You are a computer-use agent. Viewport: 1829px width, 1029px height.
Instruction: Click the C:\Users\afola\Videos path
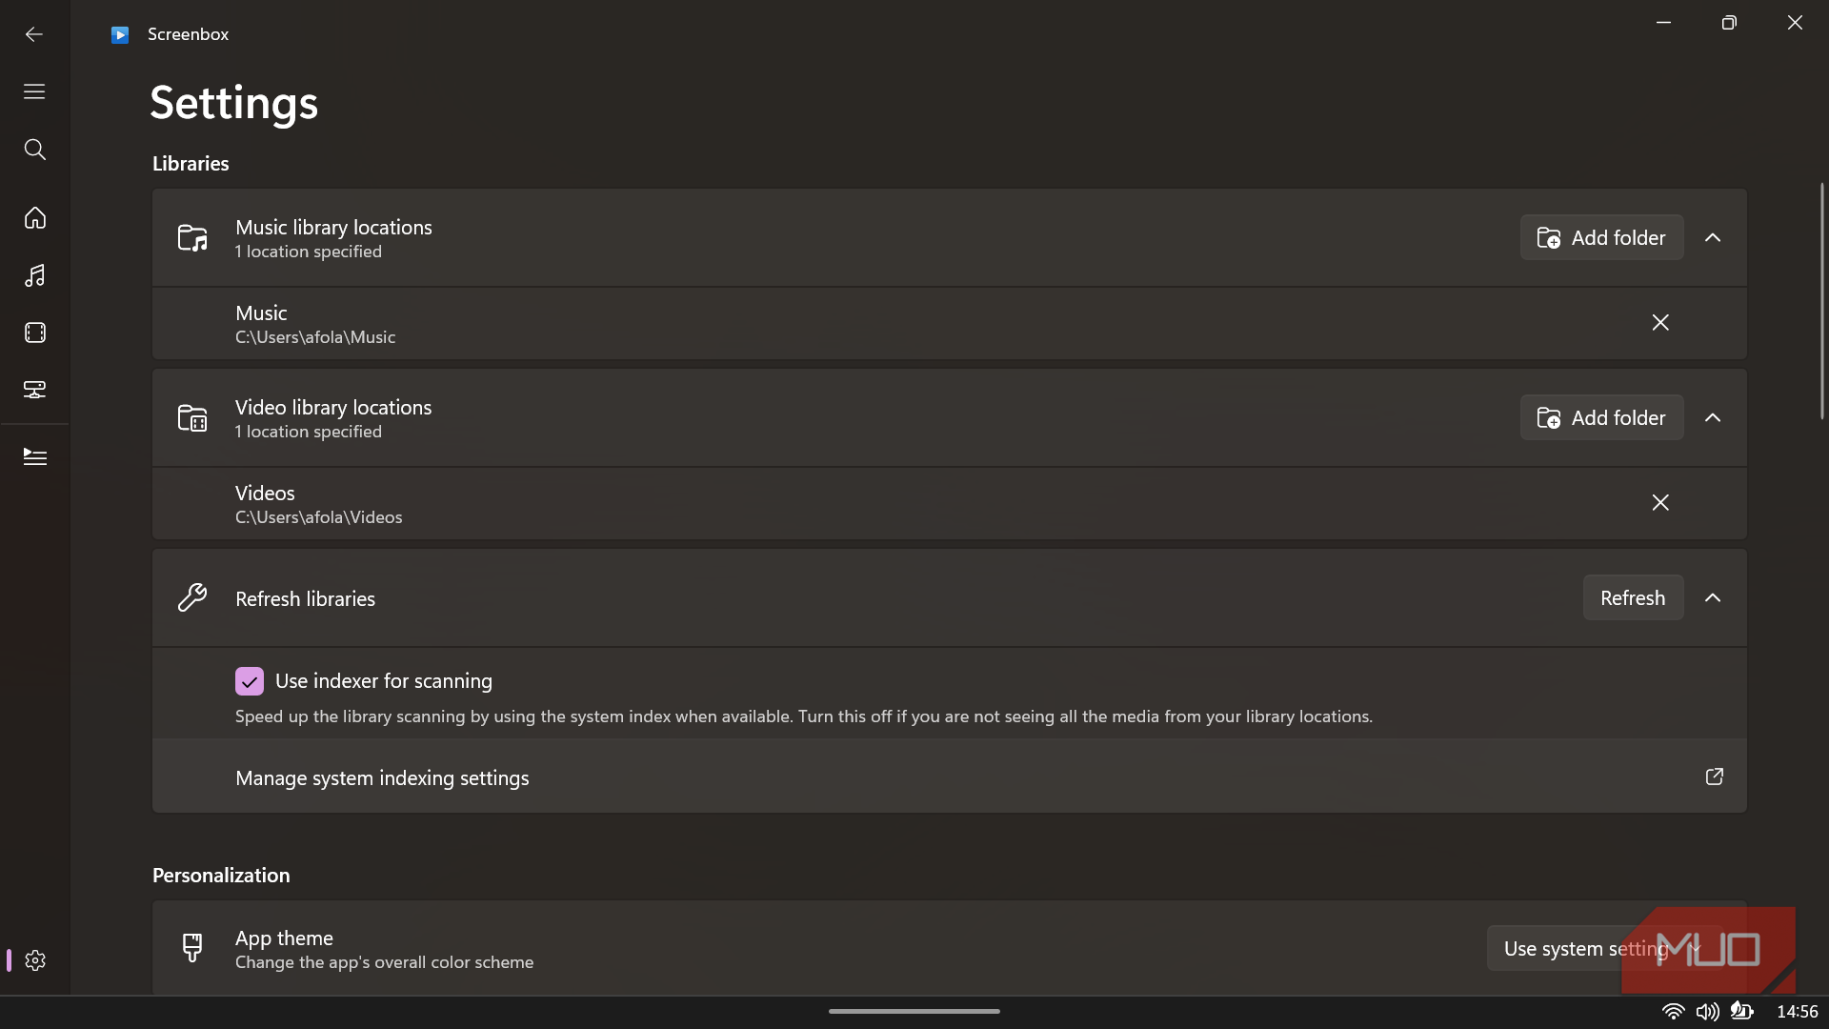(x=319, y=517)
